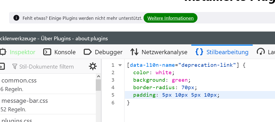The height and width of the screenshot is (122, 275).
Task: Click the funnel icon in filter box
Action: pos(15,66)
